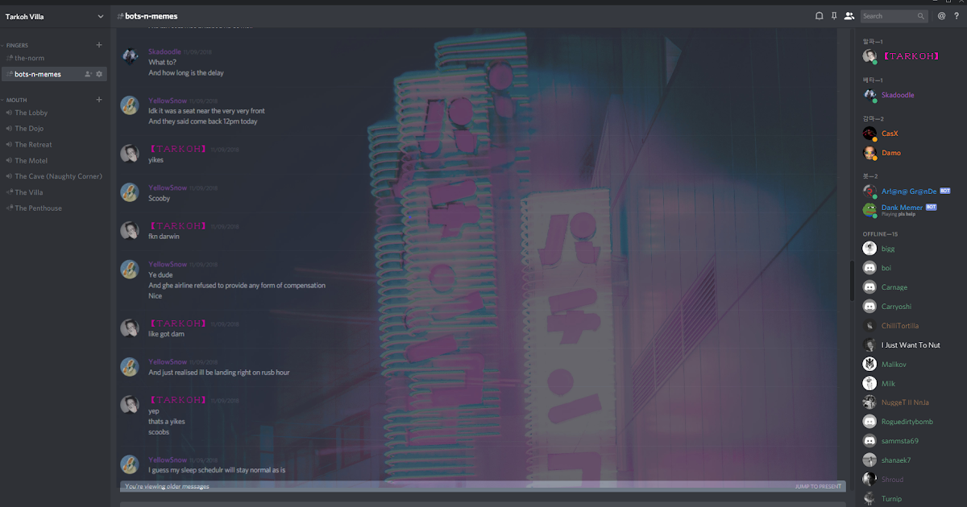Click TARKOH avatar beside 'yikes' message
This screenshot has height=507, width=967.
coord(130,154)
